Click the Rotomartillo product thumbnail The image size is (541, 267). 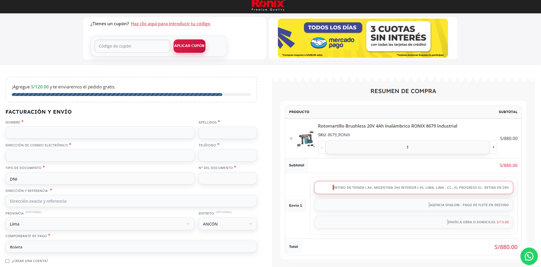pos(306,139)
